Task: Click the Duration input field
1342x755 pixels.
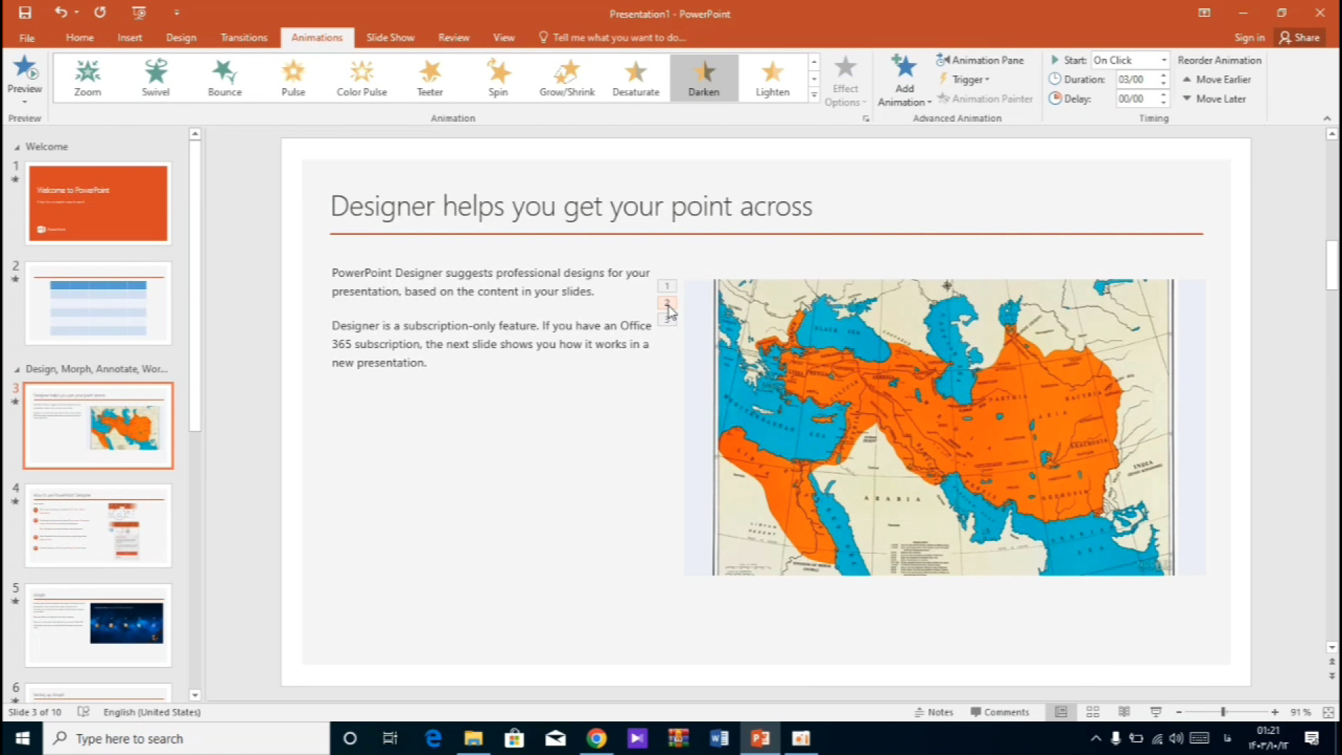Action: coord(1137,80)
